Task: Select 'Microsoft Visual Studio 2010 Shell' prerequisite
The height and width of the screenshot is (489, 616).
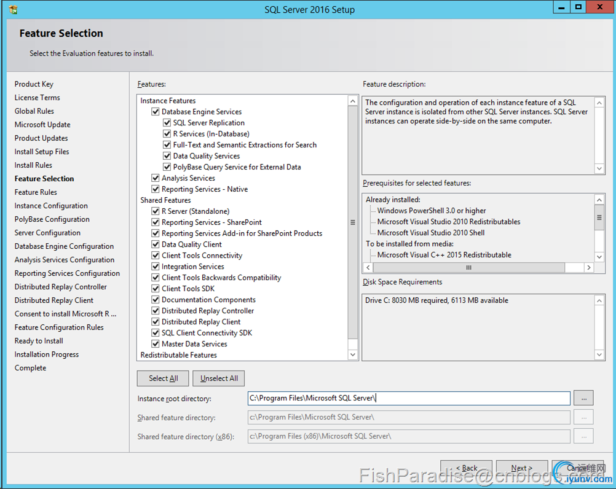Action: tap(431, 233)
